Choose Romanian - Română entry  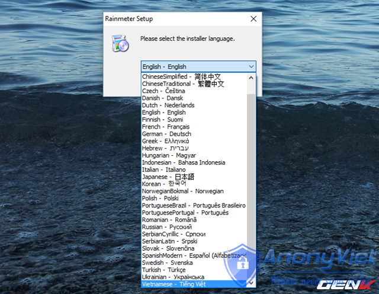click(x=194, y=220)
